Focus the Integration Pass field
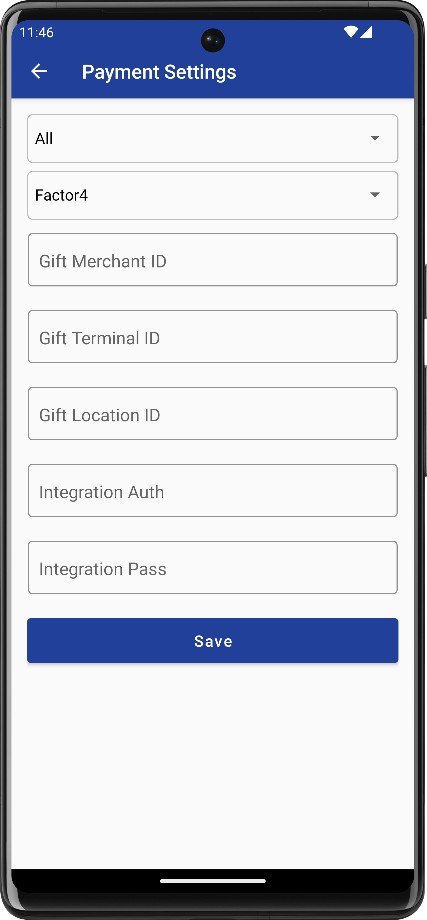The height and width of the screenshot is (920, 427). coord(213,568)
